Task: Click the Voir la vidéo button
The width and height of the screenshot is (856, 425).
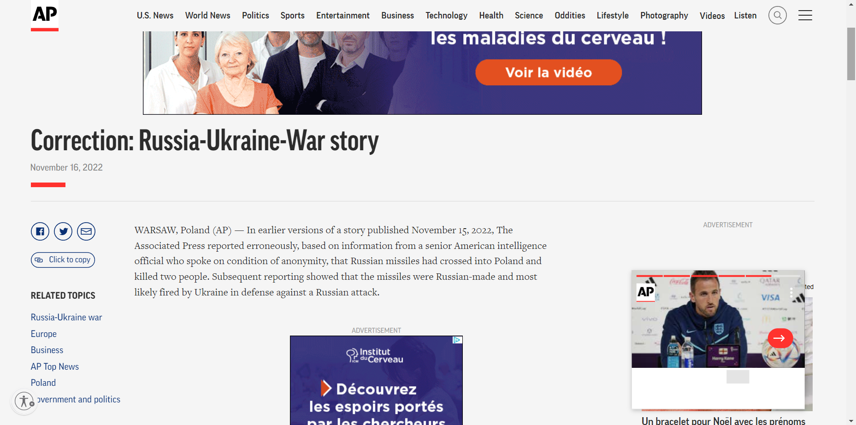Action: [x=549, y=72]
